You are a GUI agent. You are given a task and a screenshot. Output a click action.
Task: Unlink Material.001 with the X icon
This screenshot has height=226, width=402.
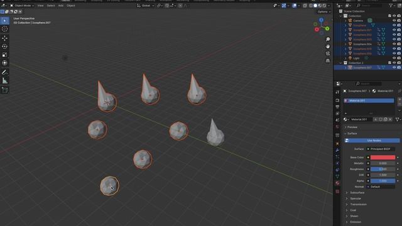click(390, 119)
